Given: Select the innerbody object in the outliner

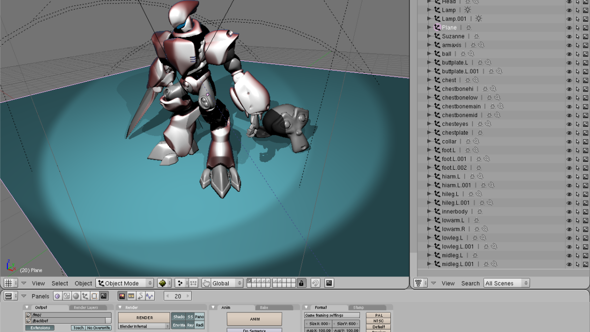Looking at the screenshot, I should click(x=454, y=211).
